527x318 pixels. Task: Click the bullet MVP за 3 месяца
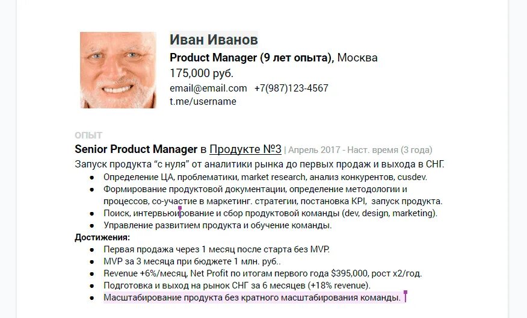click(x=192, y=261)
